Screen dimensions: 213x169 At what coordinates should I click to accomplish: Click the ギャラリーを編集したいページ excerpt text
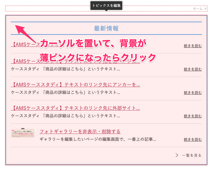98,139
